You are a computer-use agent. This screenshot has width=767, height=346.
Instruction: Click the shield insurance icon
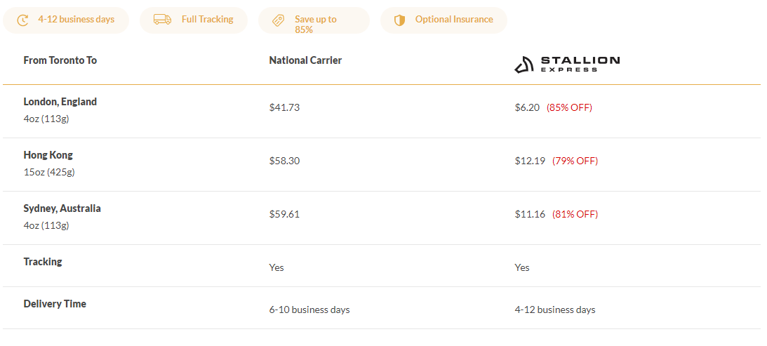point(400,20)
